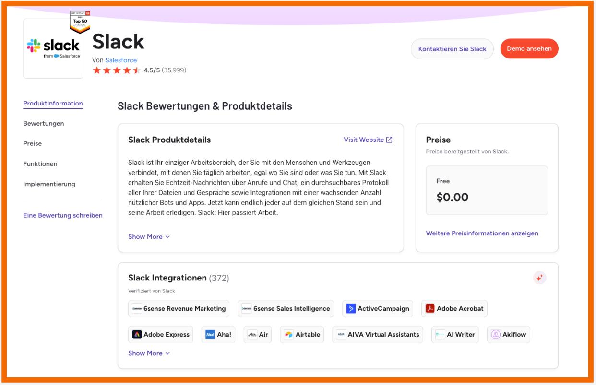Follow the Weitere Preisinformationen anzeigen link
The height and width of the screenshot is (385, 596).
482,233
